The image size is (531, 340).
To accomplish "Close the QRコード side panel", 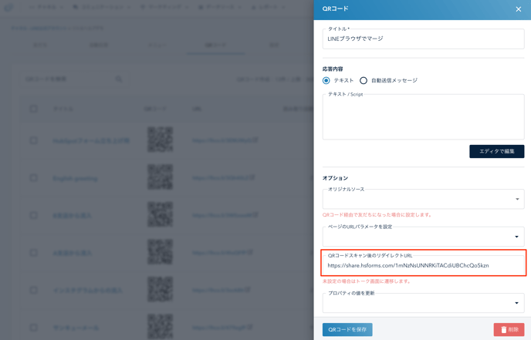I will 518,9.
